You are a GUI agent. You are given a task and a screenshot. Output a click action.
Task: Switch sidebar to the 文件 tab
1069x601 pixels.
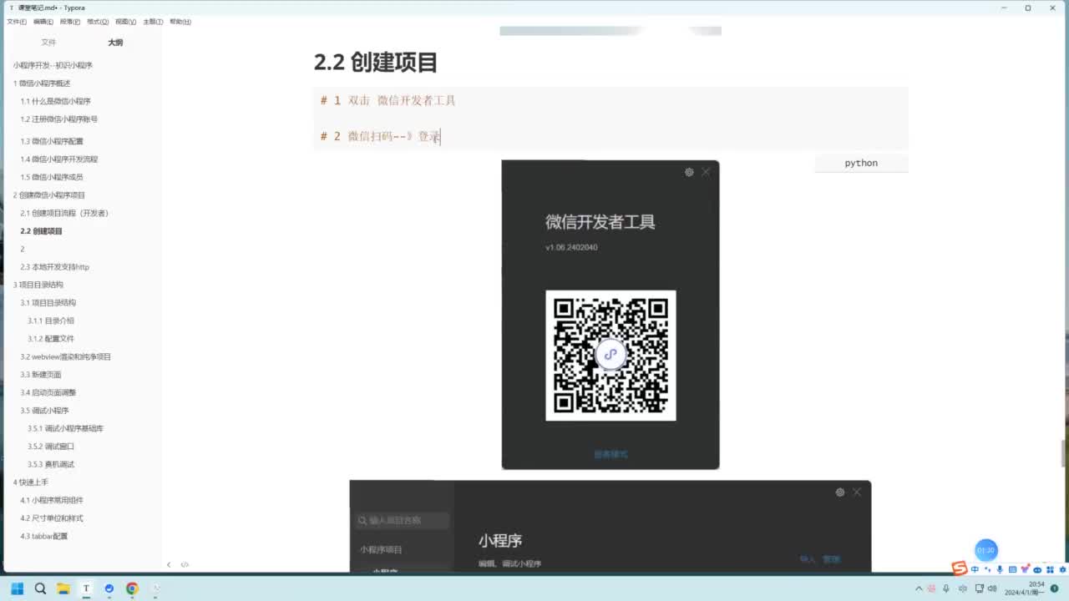[x=48, y=42]
